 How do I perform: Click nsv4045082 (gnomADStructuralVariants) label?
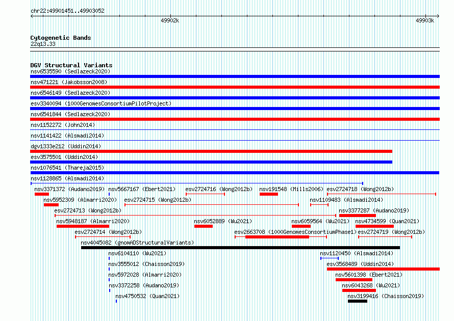(137, 243)
